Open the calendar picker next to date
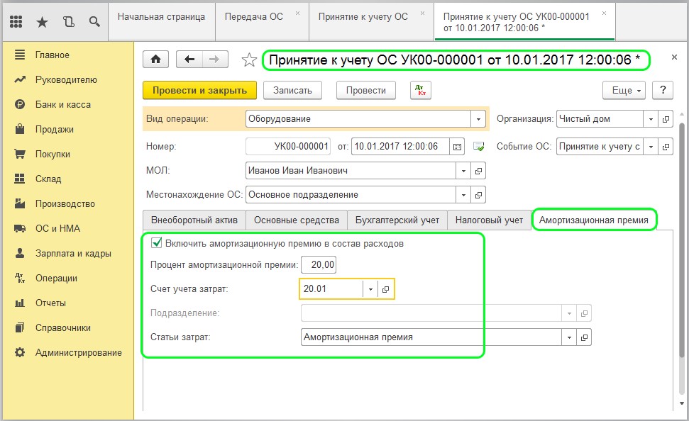This screenshot has height=421, width=689. click(458, 147)
